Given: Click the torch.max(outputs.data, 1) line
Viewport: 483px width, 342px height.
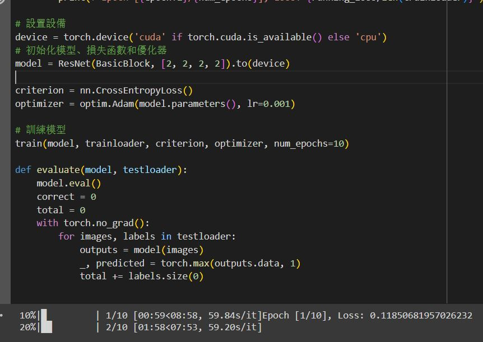Looking at the screenshot, I should point(190,264).
